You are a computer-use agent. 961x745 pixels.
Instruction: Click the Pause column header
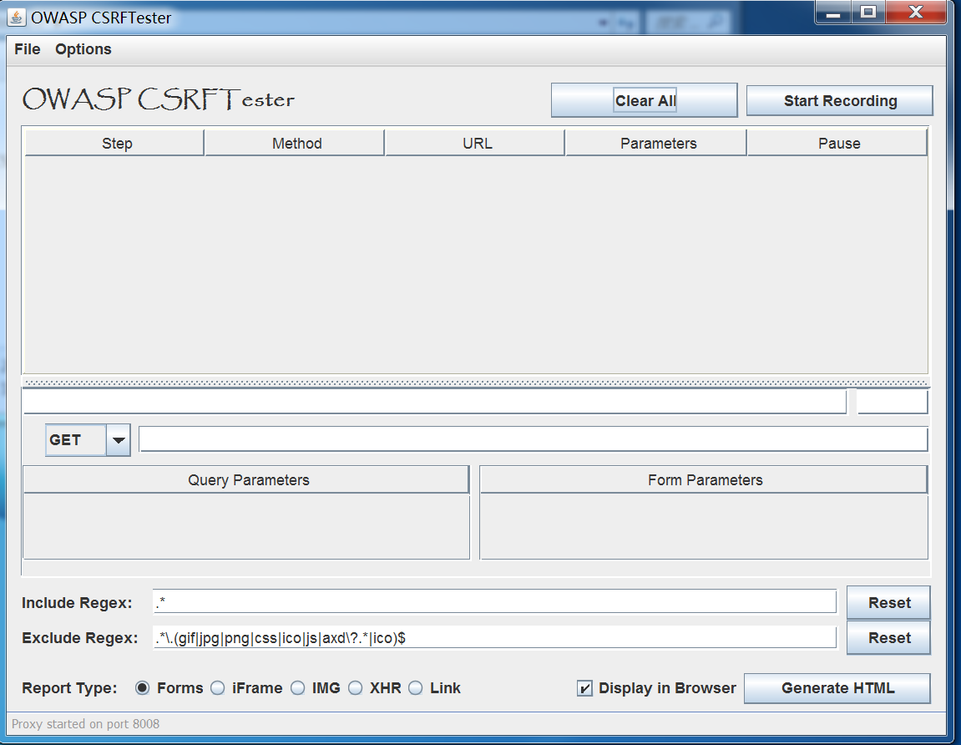pos(837,143)
